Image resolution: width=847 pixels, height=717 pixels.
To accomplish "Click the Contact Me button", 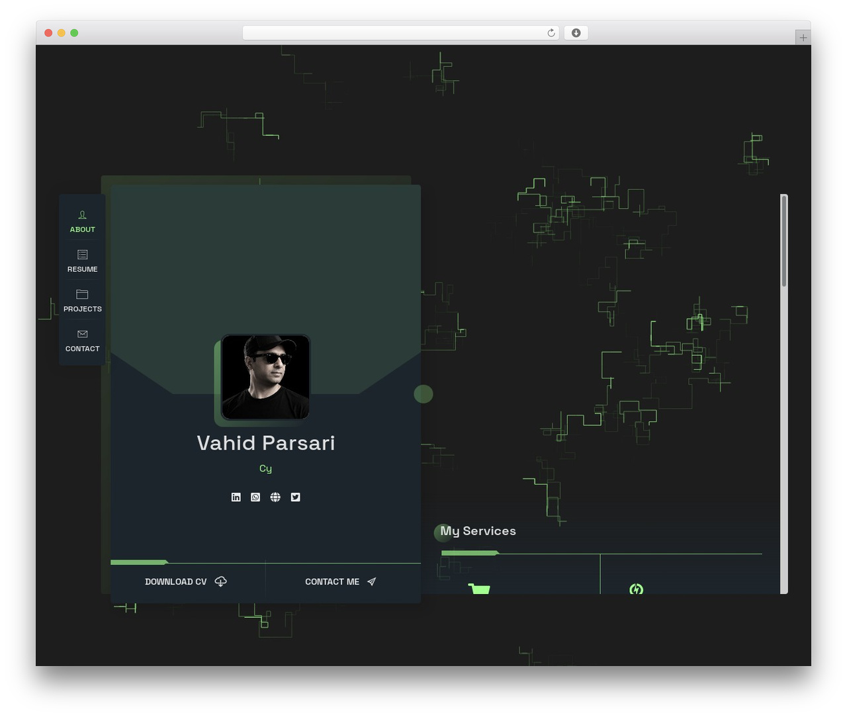I will (341, 581).
